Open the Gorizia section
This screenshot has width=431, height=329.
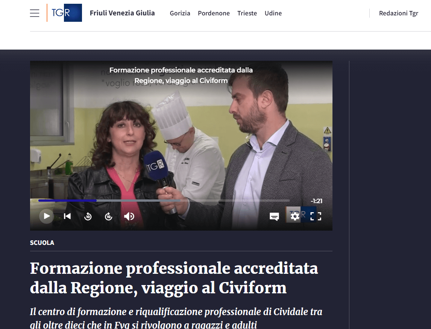(x=180, y=13)
